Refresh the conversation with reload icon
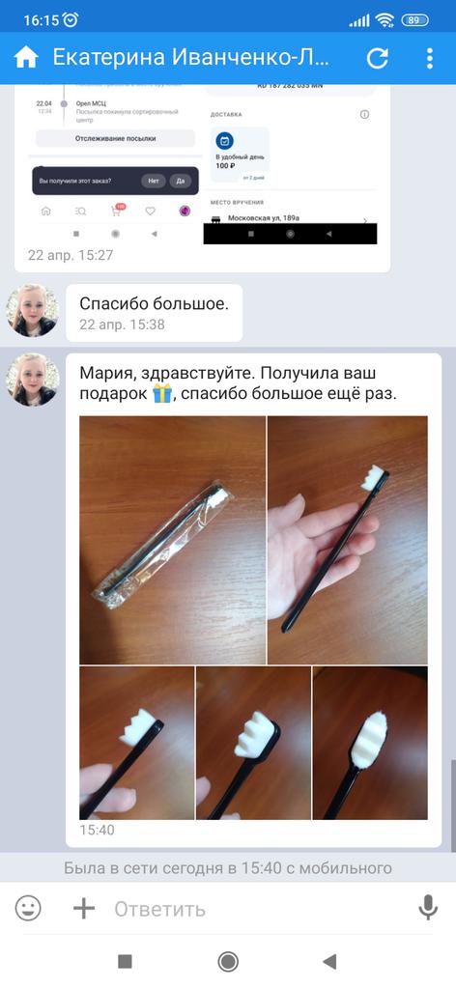The height and width of the screenshot is (989, 456). (x=377, y=58)
